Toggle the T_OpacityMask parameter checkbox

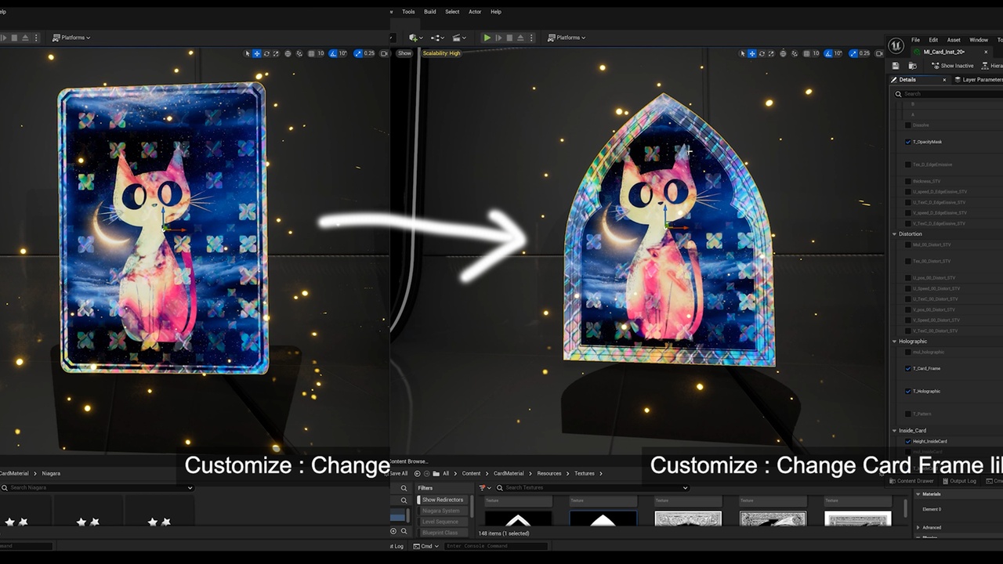point(908,142)
